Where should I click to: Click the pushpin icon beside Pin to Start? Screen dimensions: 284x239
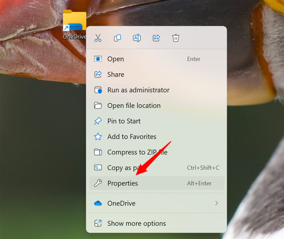pyautogui.click(x=98, y=121)
